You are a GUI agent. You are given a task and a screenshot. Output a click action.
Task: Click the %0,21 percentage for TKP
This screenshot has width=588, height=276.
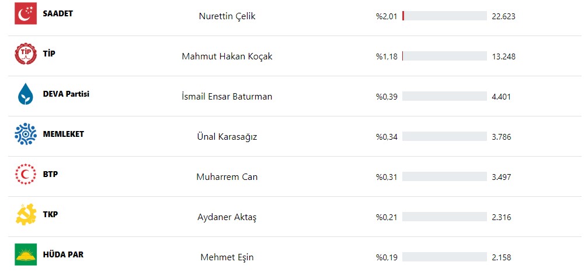click(387, 217)
